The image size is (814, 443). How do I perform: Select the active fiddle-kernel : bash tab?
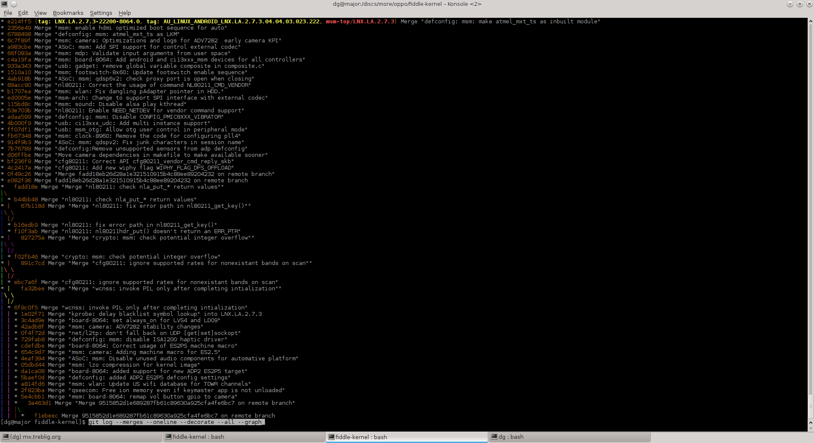[407, 437]
